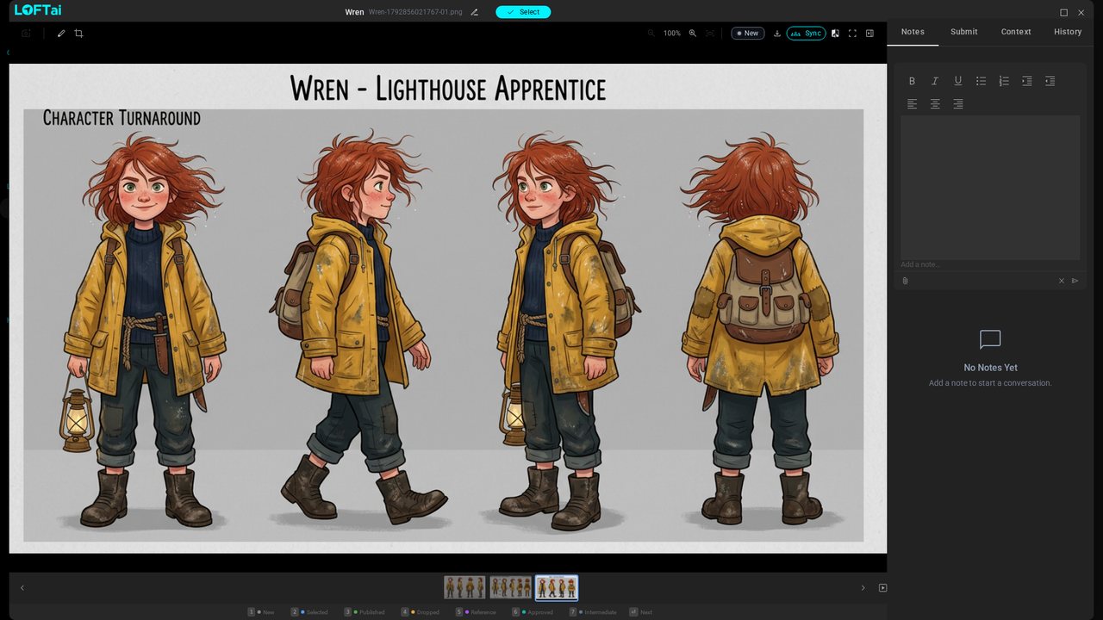
Task: Select the pencil annotation tool
Action: coord(61,34)
